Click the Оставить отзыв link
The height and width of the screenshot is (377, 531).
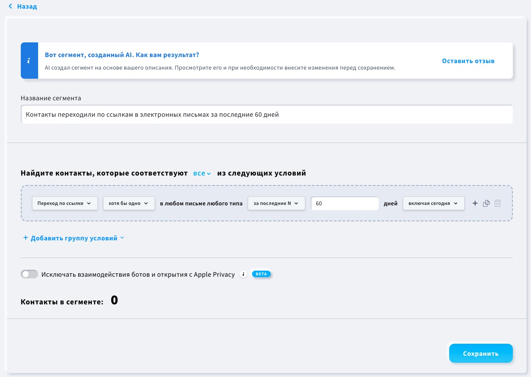(468, 61)
